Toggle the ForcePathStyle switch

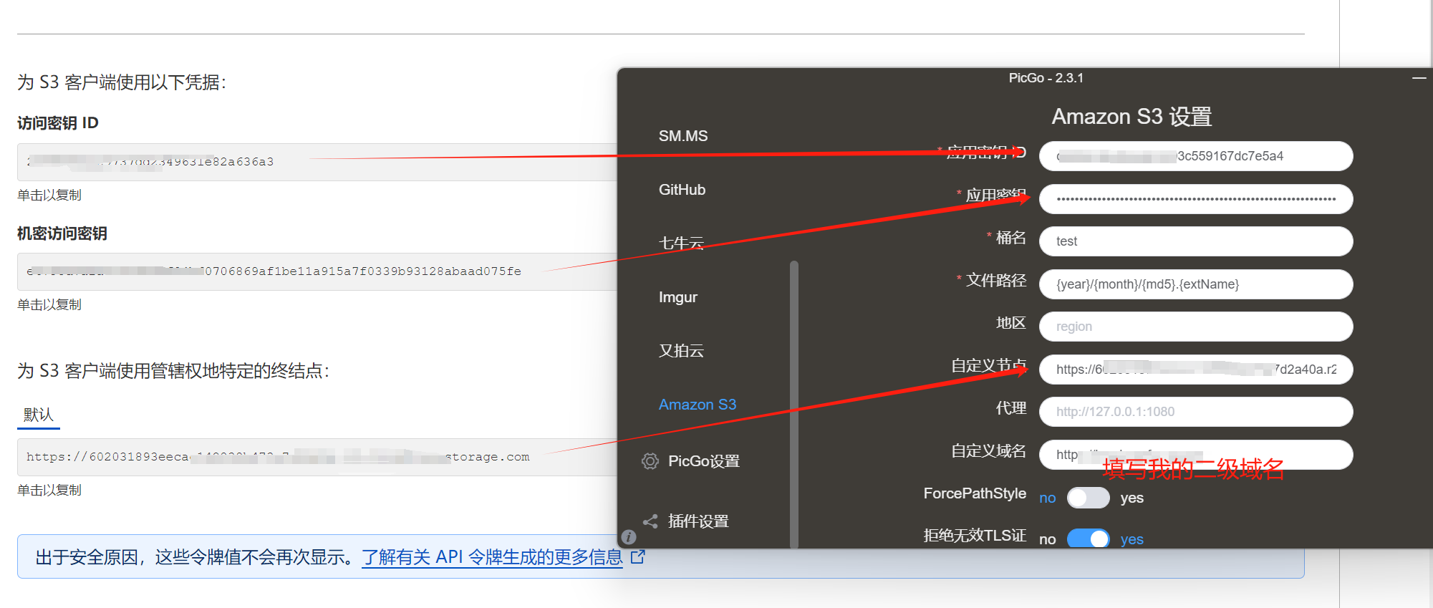point(1088,498)
